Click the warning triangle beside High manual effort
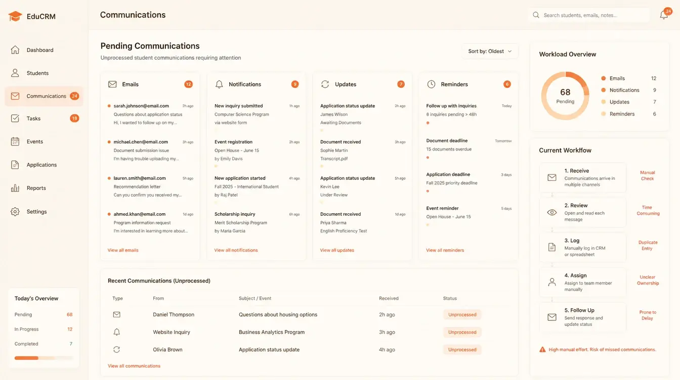Viewport: 680px width, 380px height. 542,349
